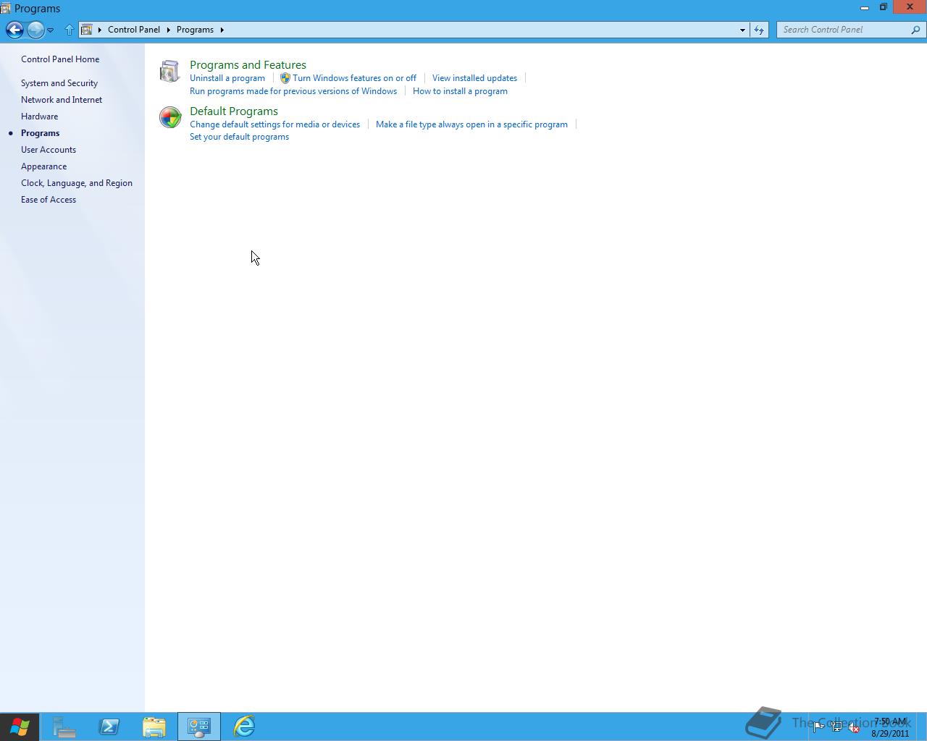The width and height of the screenshot is (927, 741).
Task: Open Change default settings for media or devices
Action: point(274,124)
